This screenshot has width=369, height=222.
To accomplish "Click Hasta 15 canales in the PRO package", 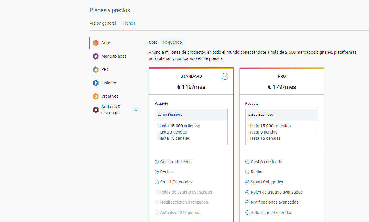I will click(x=264, y=138).
